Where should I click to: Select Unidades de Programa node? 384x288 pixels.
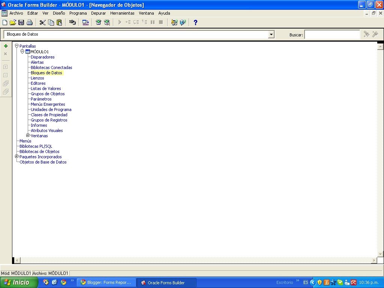tap(51, 109)
